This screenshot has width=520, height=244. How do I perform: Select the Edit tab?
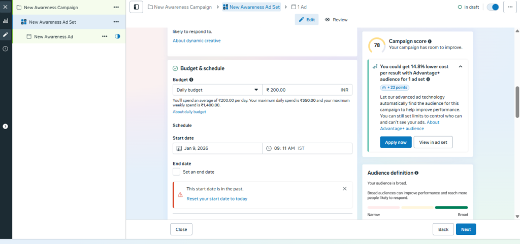click(307, 20)
